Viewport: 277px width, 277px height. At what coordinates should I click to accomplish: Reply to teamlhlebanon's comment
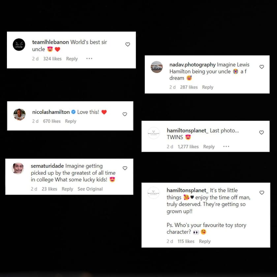point(72,59)
